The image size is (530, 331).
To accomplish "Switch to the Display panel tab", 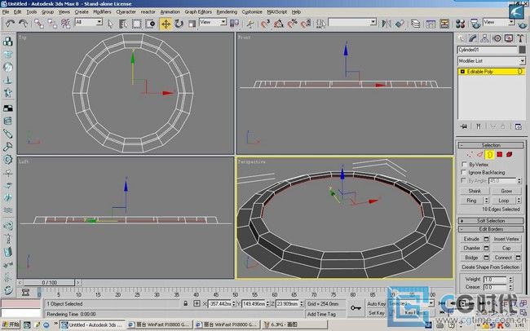I will pyautogui.click(x=509, y=38).
